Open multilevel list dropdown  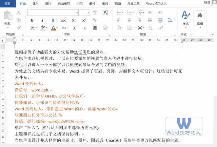pyautogui.click(x=143, y=13)
